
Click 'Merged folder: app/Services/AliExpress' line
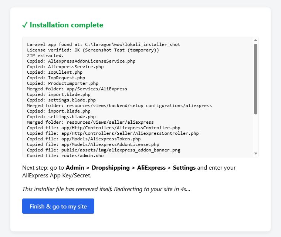(77, 89)
